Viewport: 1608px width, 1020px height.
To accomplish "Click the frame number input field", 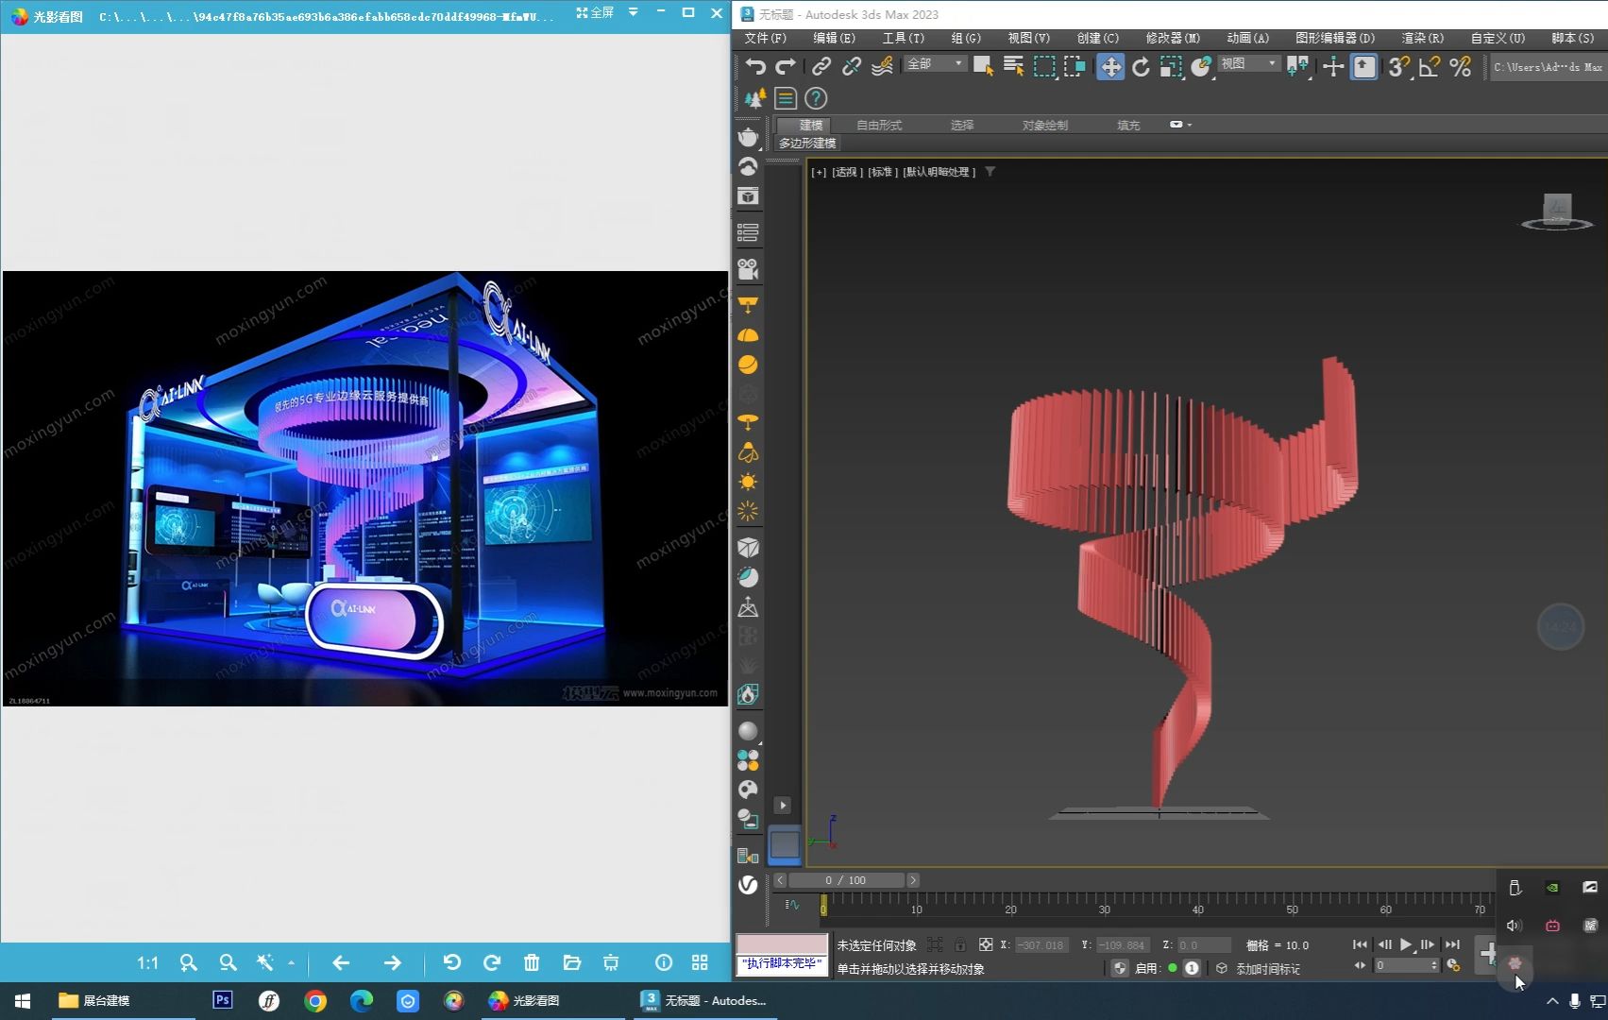I will pyautogui.click(x=1407, y=965).
